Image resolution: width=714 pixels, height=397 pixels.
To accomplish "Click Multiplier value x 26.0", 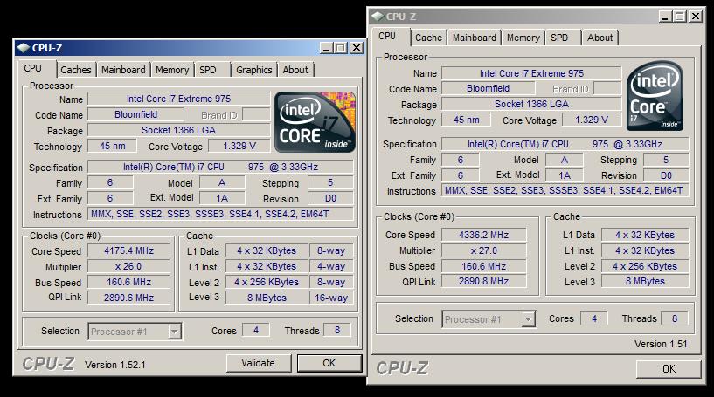I will point(128,266).
